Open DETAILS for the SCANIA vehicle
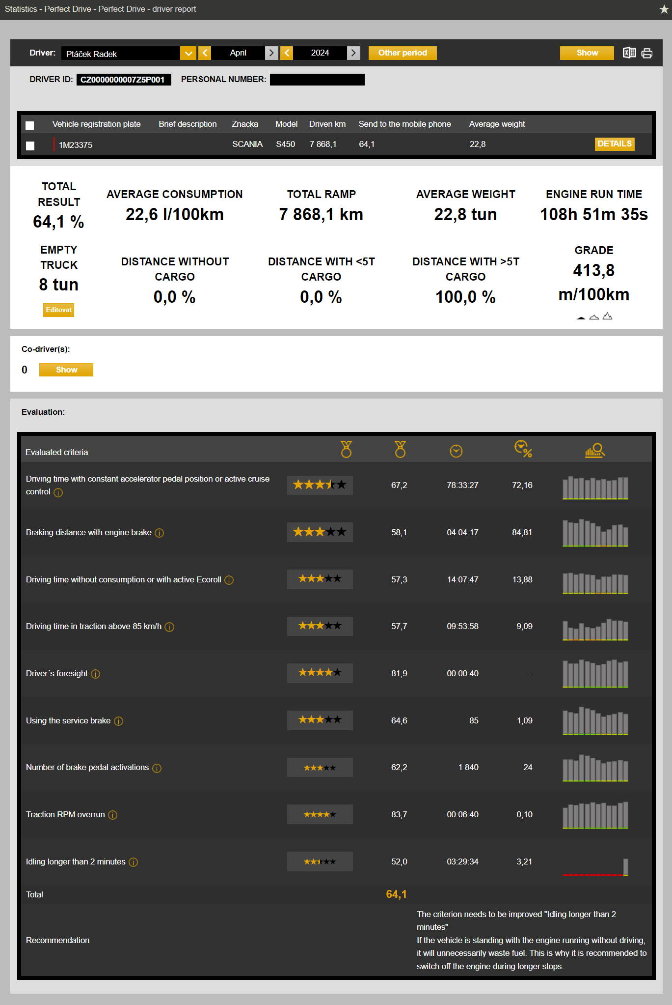The image size is (672, 1005). [x=614, y=144]
